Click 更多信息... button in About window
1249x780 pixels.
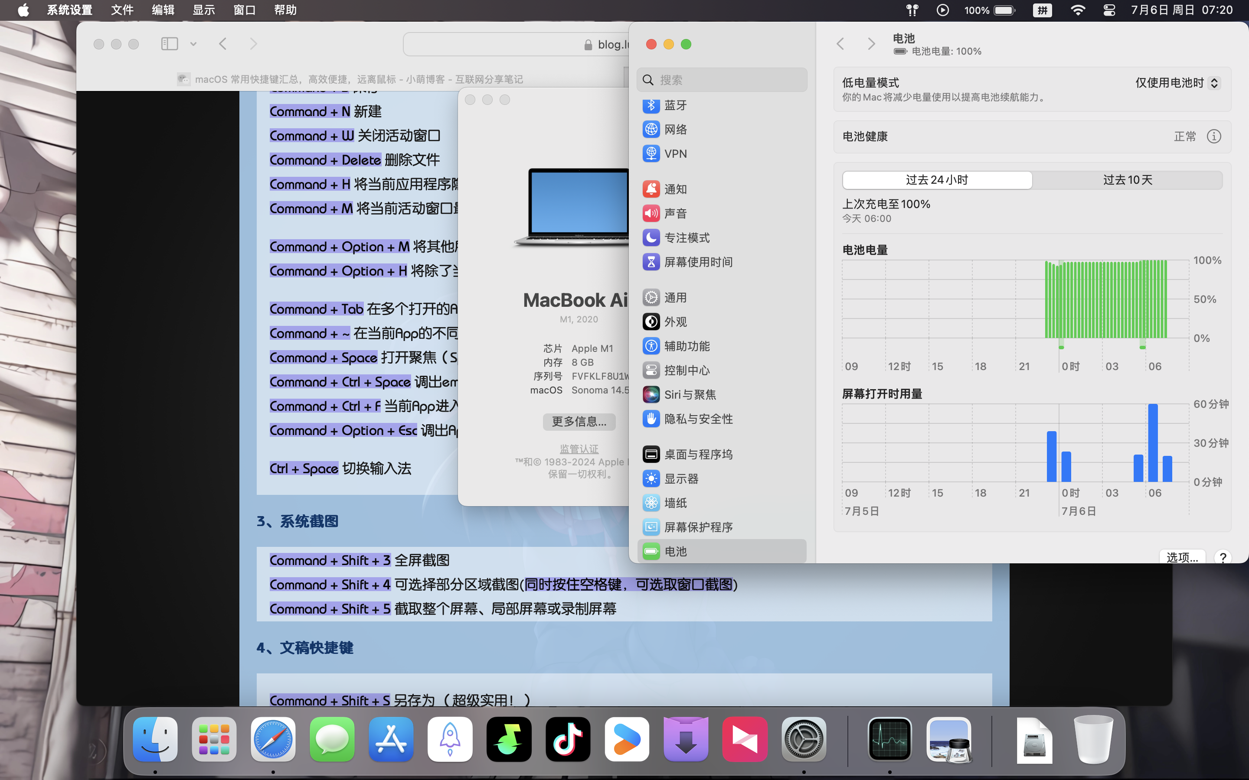[x=579, y=422]
